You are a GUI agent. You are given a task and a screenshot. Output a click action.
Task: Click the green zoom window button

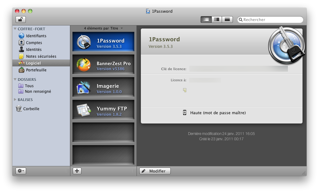click(x=30, y=11)
